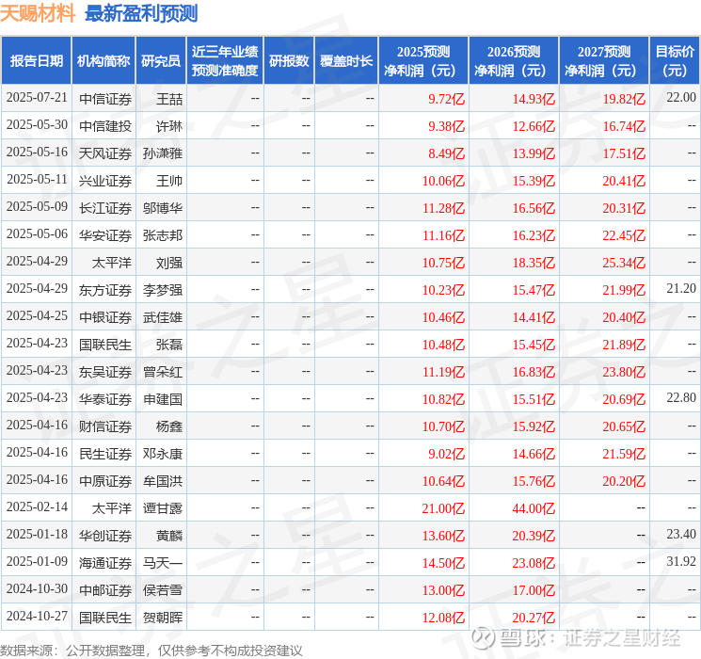This screenshot has width=701, height=659.
Task: Click the 财信证券 institution cell
Action: tap(105, 426)
